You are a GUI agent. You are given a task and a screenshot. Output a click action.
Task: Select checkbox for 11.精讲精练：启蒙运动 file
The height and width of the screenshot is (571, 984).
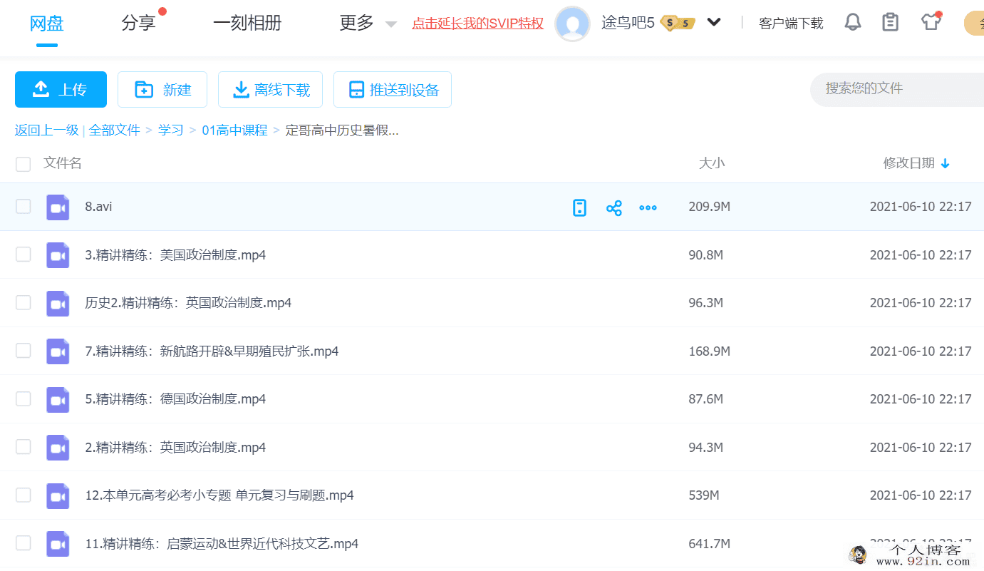24,543
